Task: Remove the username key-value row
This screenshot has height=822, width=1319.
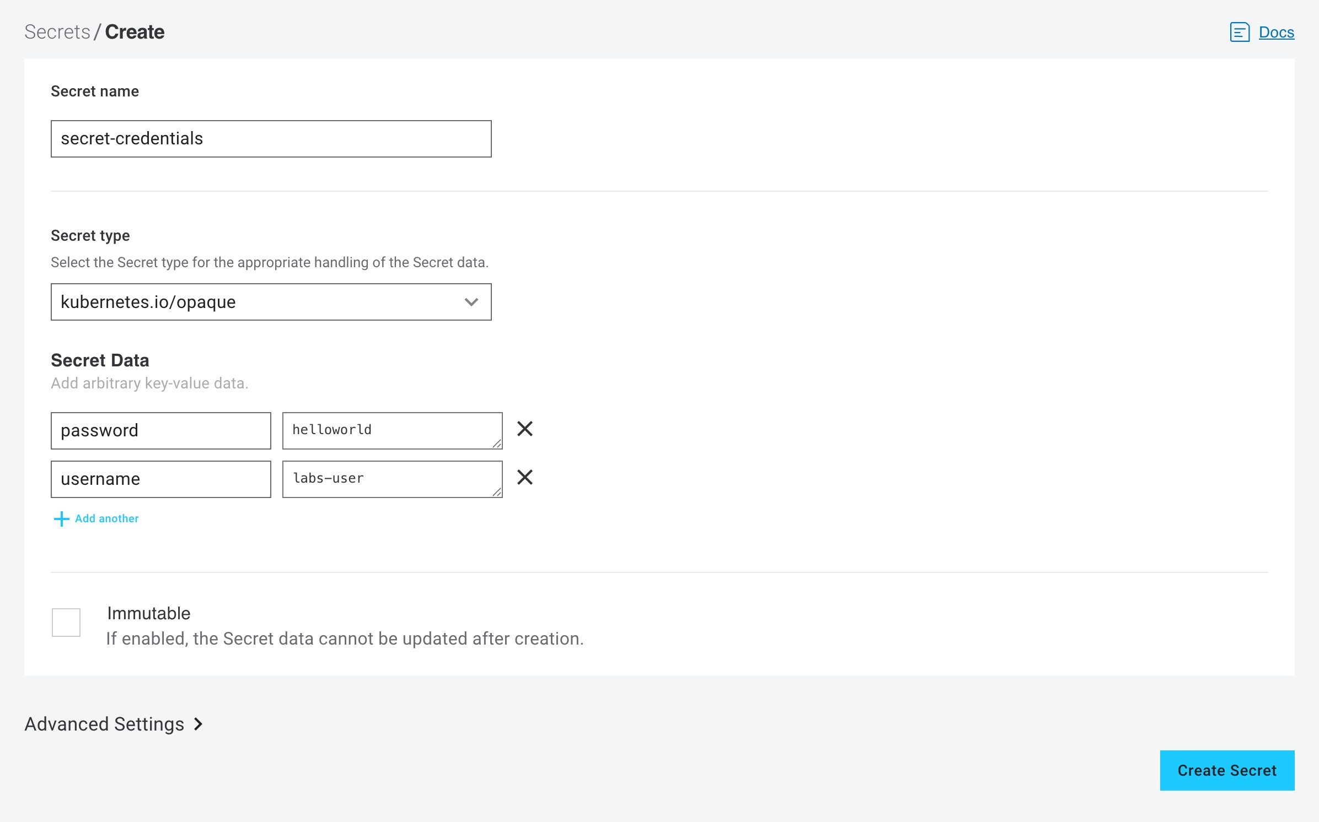Action: 524,477
